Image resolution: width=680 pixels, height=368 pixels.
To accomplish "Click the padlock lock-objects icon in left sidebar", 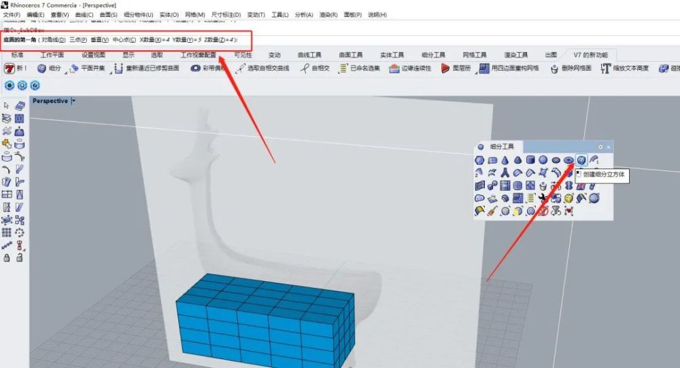I will [7, 257].
